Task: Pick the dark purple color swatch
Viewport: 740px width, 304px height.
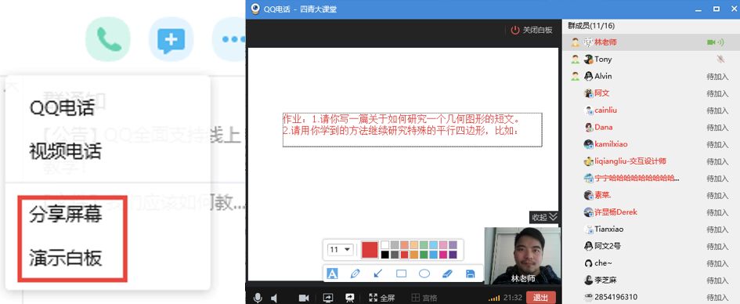Action: click(453, 255)
